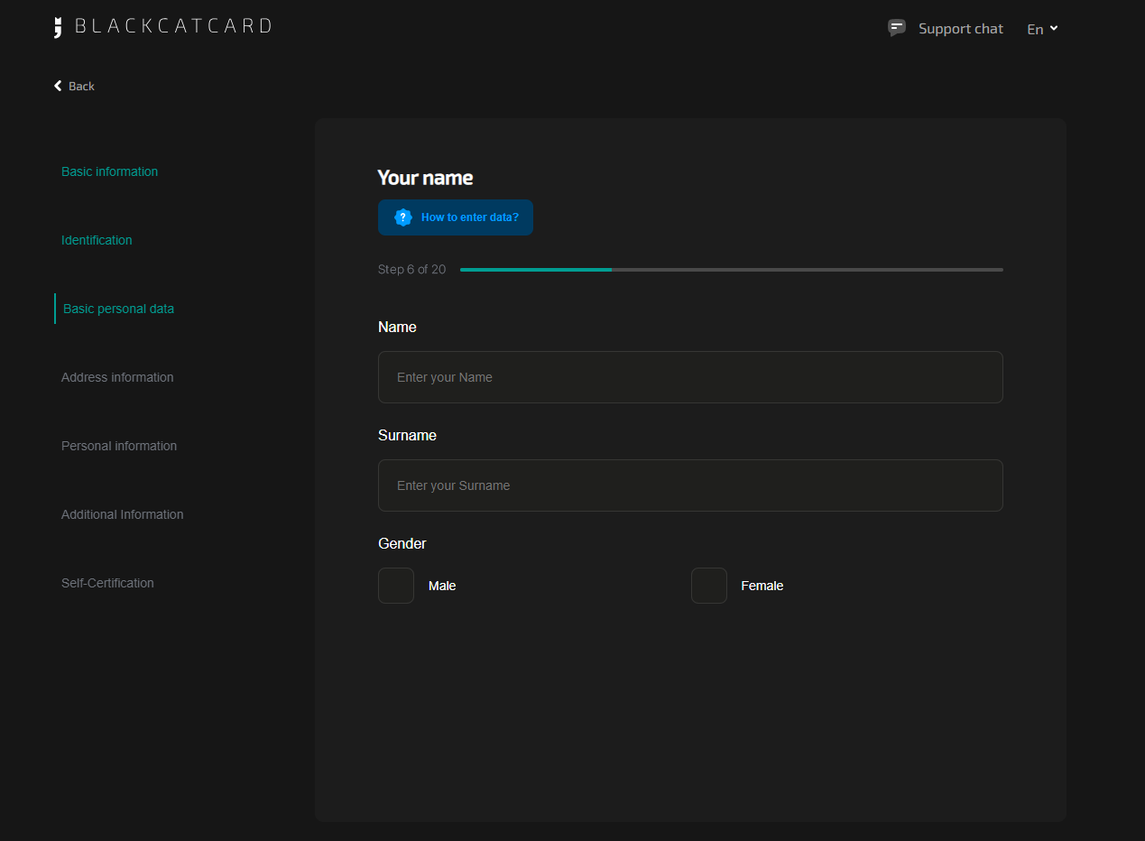1145x841 pixels.
Task: Open Address information in sidebar
Action: point(117,377)
